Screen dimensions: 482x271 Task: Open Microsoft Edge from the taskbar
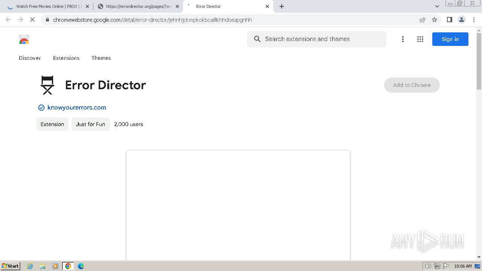[x=81, y=266]
